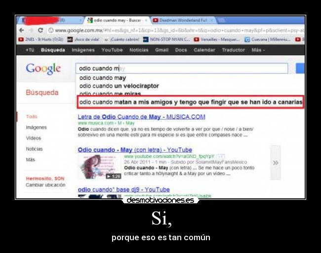Select Búsqueda in the Google bar
Image resolution: width=321 pixels, height=253 pixels.
[x=53, y=50]
